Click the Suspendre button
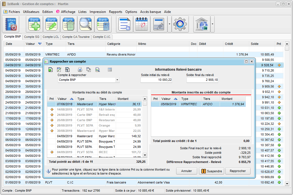 coord(211,171)
